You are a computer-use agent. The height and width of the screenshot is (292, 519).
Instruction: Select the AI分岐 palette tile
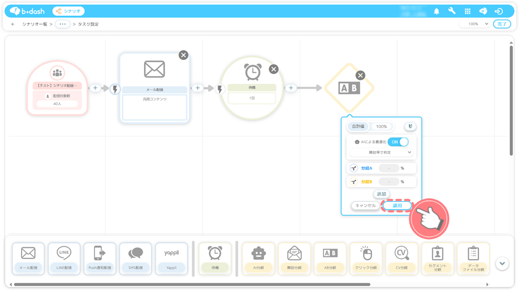[x=259, y=259]
